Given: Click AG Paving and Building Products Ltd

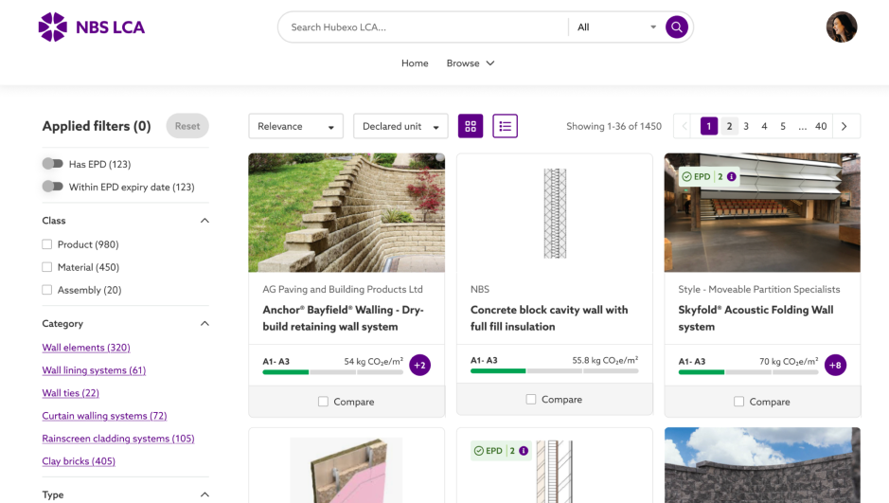Looking at the screenshot, I should point(343,289).
